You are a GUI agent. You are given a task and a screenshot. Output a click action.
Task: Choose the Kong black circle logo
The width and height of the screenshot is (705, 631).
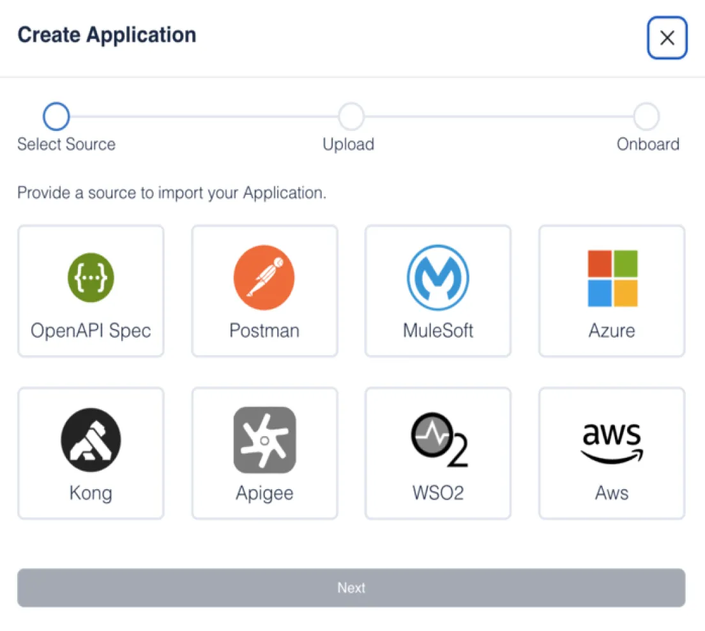91,440
